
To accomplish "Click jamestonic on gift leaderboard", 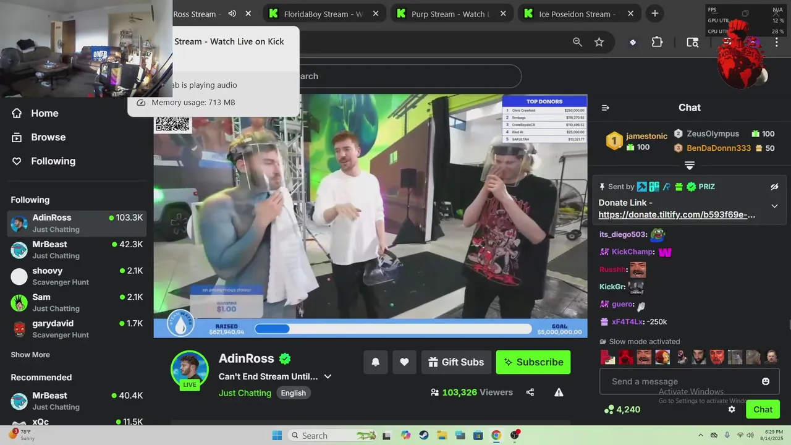I will click(646, 136).
